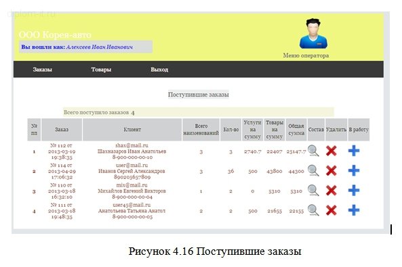Click the Удалить column header
Viewport: 402px width, 267px height.
click(x=336, y=129)
